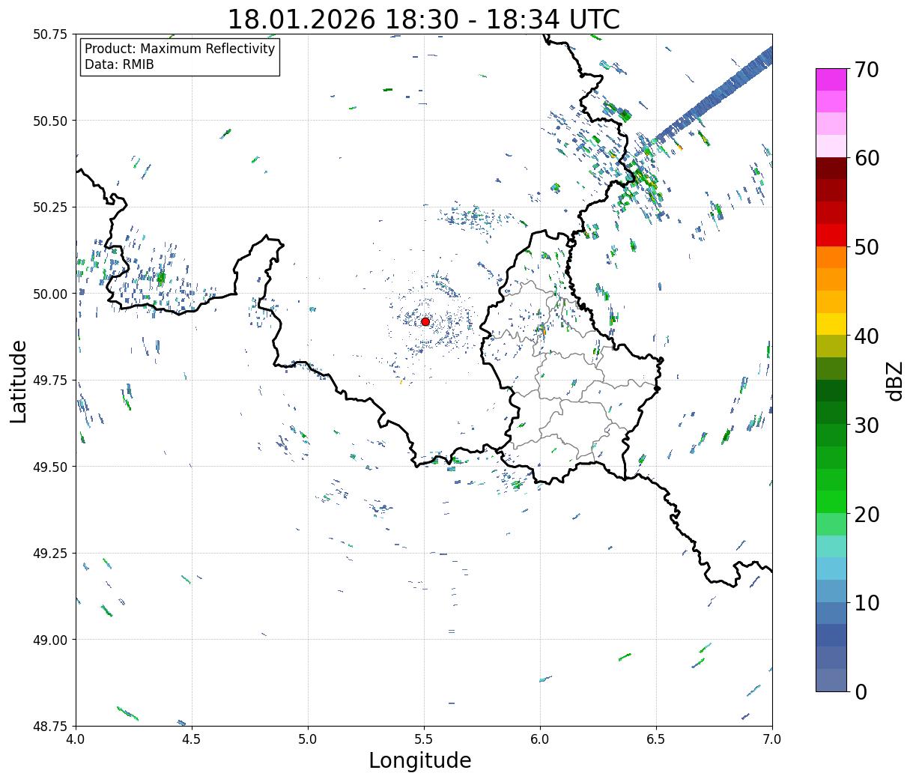Click the 'Latitude' axis label
Screen dimensions: 913x779
click(19, 381)
